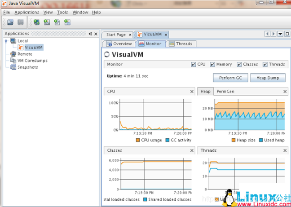
Task: Close the Applications panel
Action: click(96, 34)
